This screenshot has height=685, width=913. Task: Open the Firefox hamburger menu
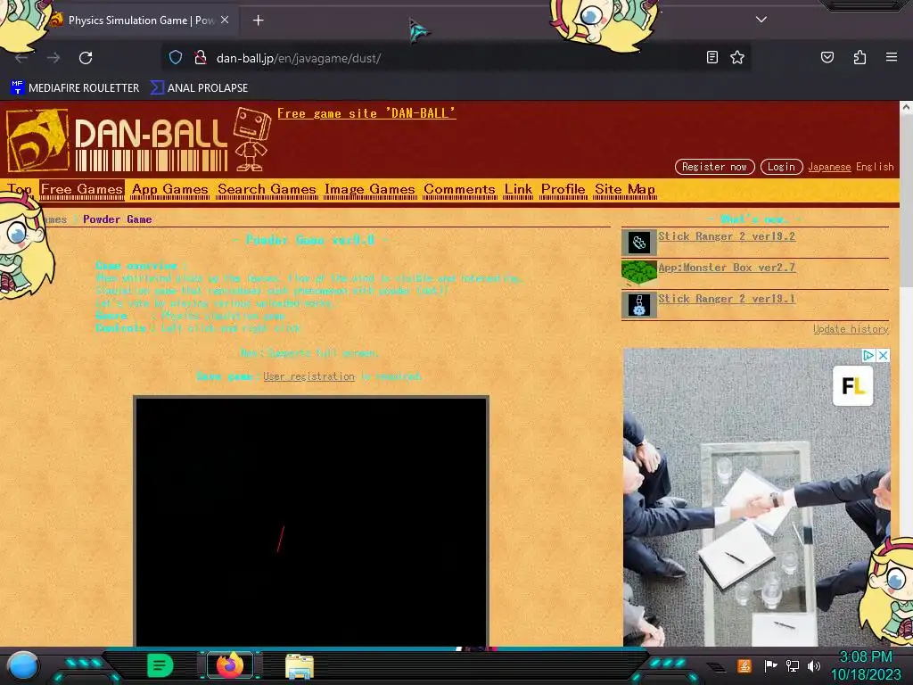(x=892, y=57)
